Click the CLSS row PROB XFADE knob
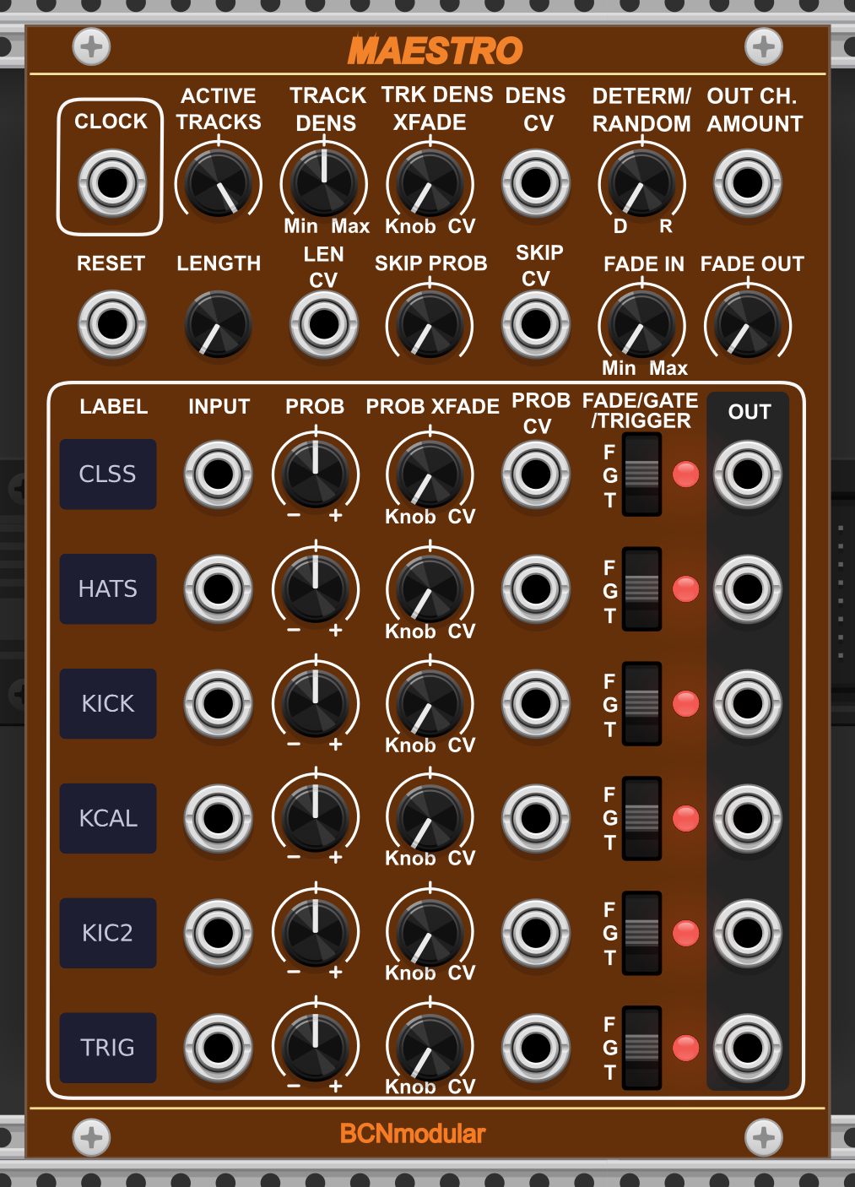 point(430,474)
